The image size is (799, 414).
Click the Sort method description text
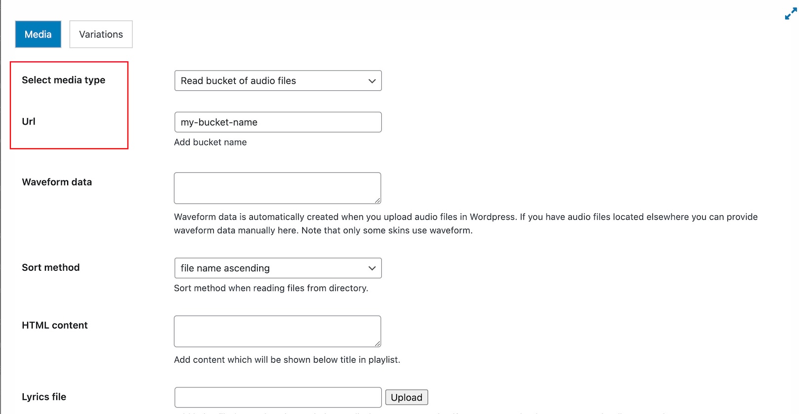(271, 288)
